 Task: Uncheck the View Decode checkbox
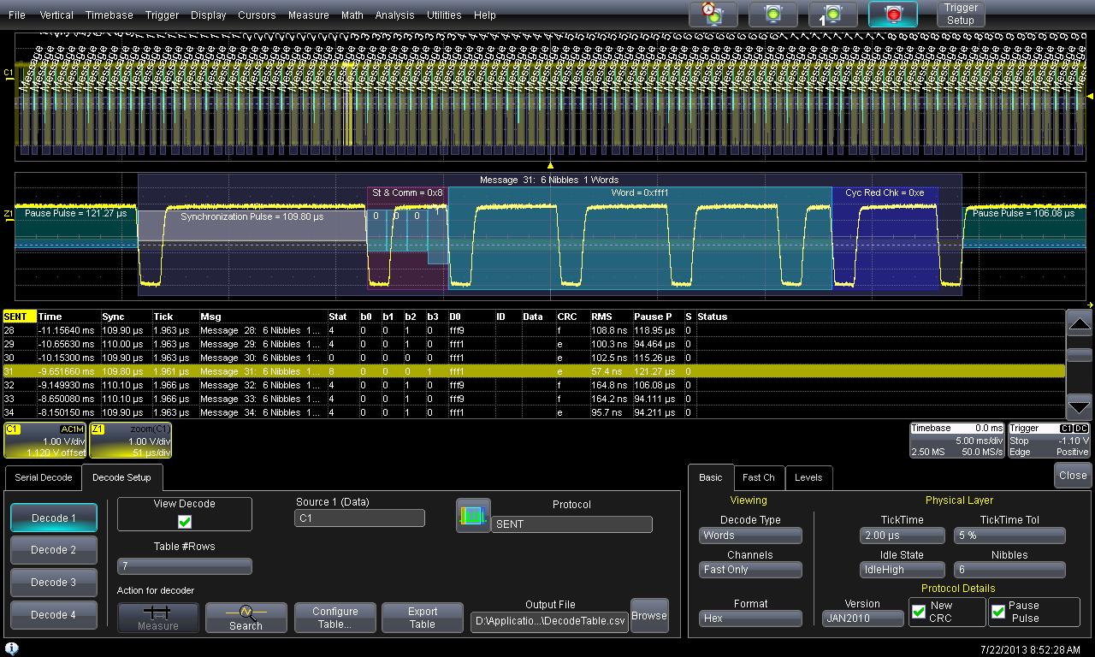pos(185,521)
